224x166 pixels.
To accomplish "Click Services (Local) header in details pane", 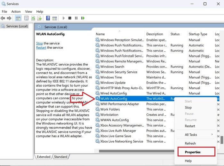I will (x=56, y=27).
